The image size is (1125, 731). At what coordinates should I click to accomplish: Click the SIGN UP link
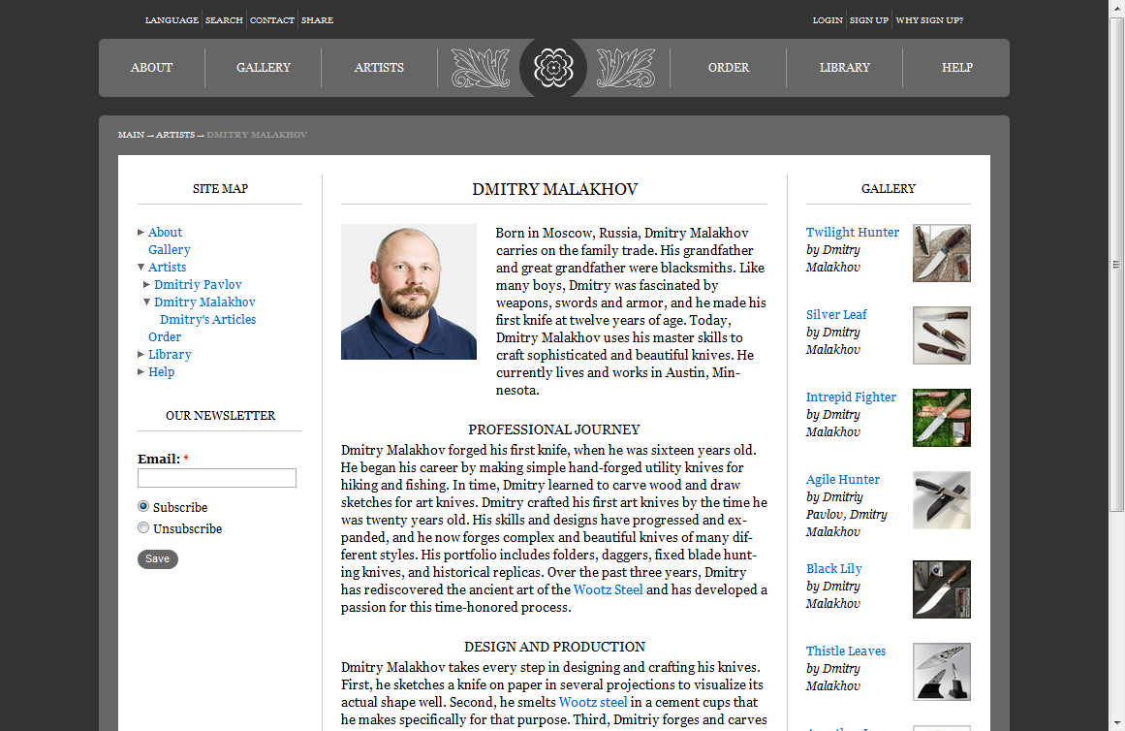tap(869, 20)
